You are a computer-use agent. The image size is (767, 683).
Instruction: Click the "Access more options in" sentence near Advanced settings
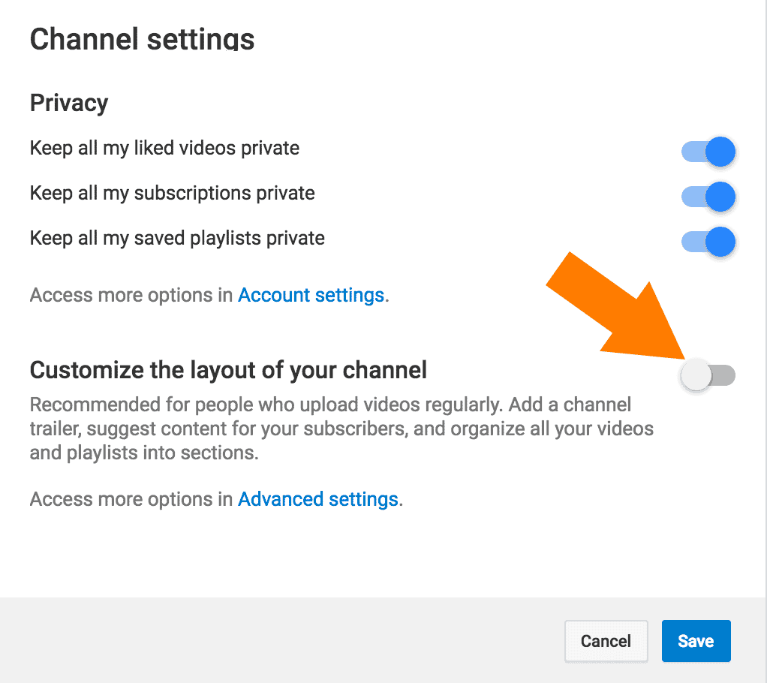pyautogui.click(x=131, y=498)
